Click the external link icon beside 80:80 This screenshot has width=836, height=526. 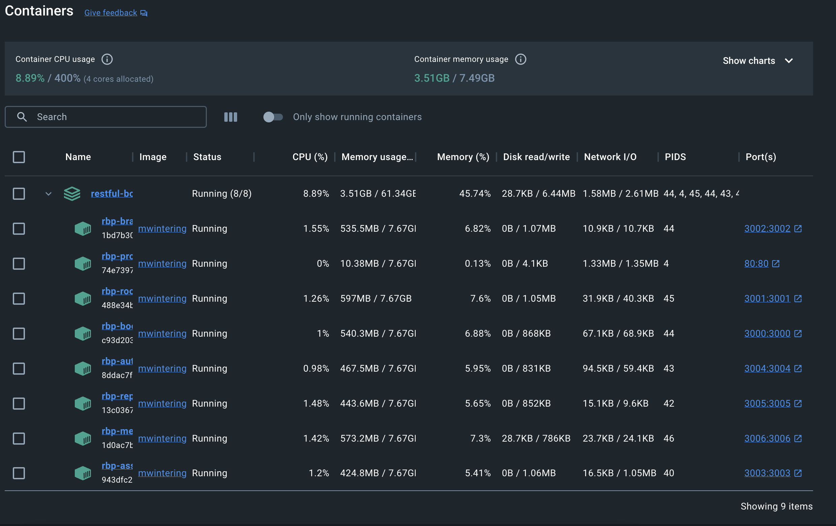pos(776,264)
